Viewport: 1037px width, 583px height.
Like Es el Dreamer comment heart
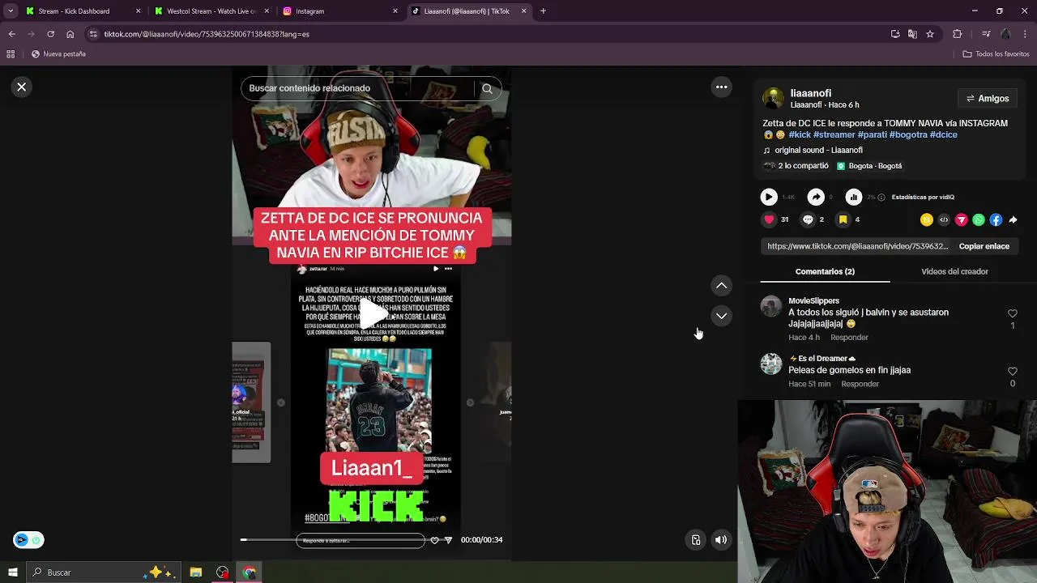point(1012,372)
